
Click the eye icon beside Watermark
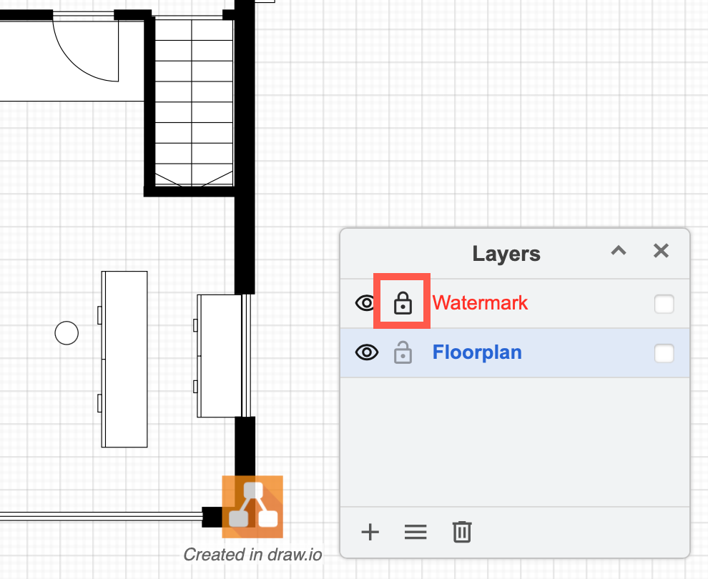tap(365, 302)
